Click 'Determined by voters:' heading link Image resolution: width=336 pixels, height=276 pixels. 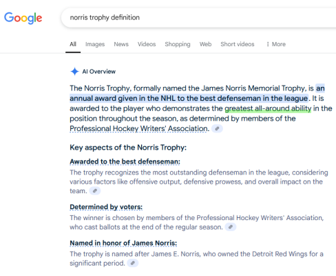coord(106,207)
